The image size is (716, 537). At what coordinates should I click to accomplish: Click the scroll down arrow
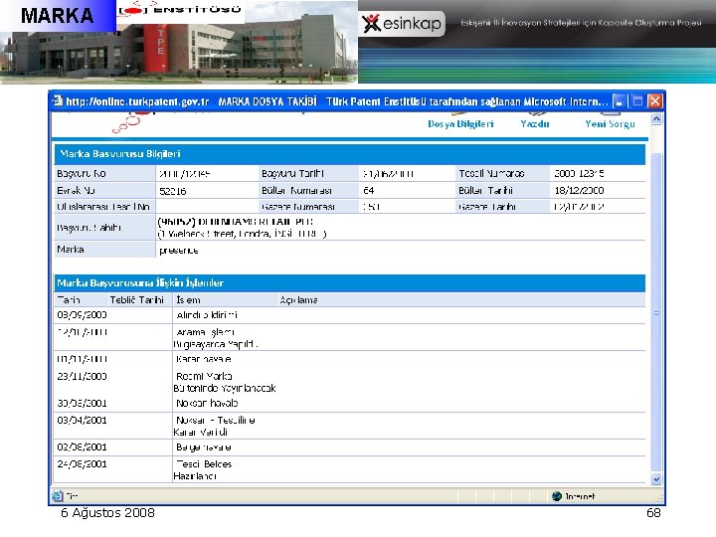[656, 479]
